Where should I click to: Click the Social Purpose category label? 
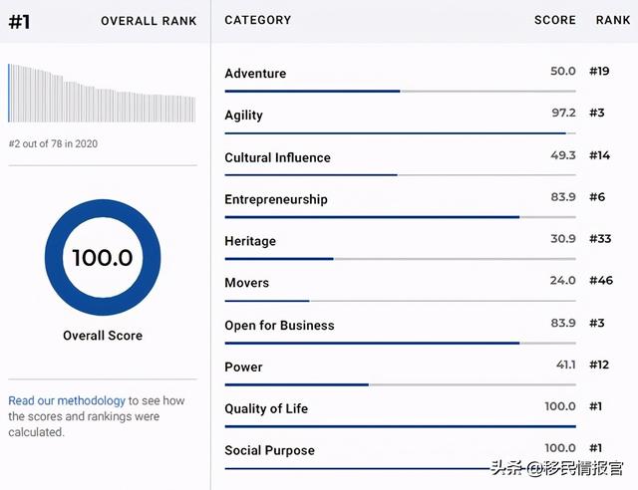[269, 450]
